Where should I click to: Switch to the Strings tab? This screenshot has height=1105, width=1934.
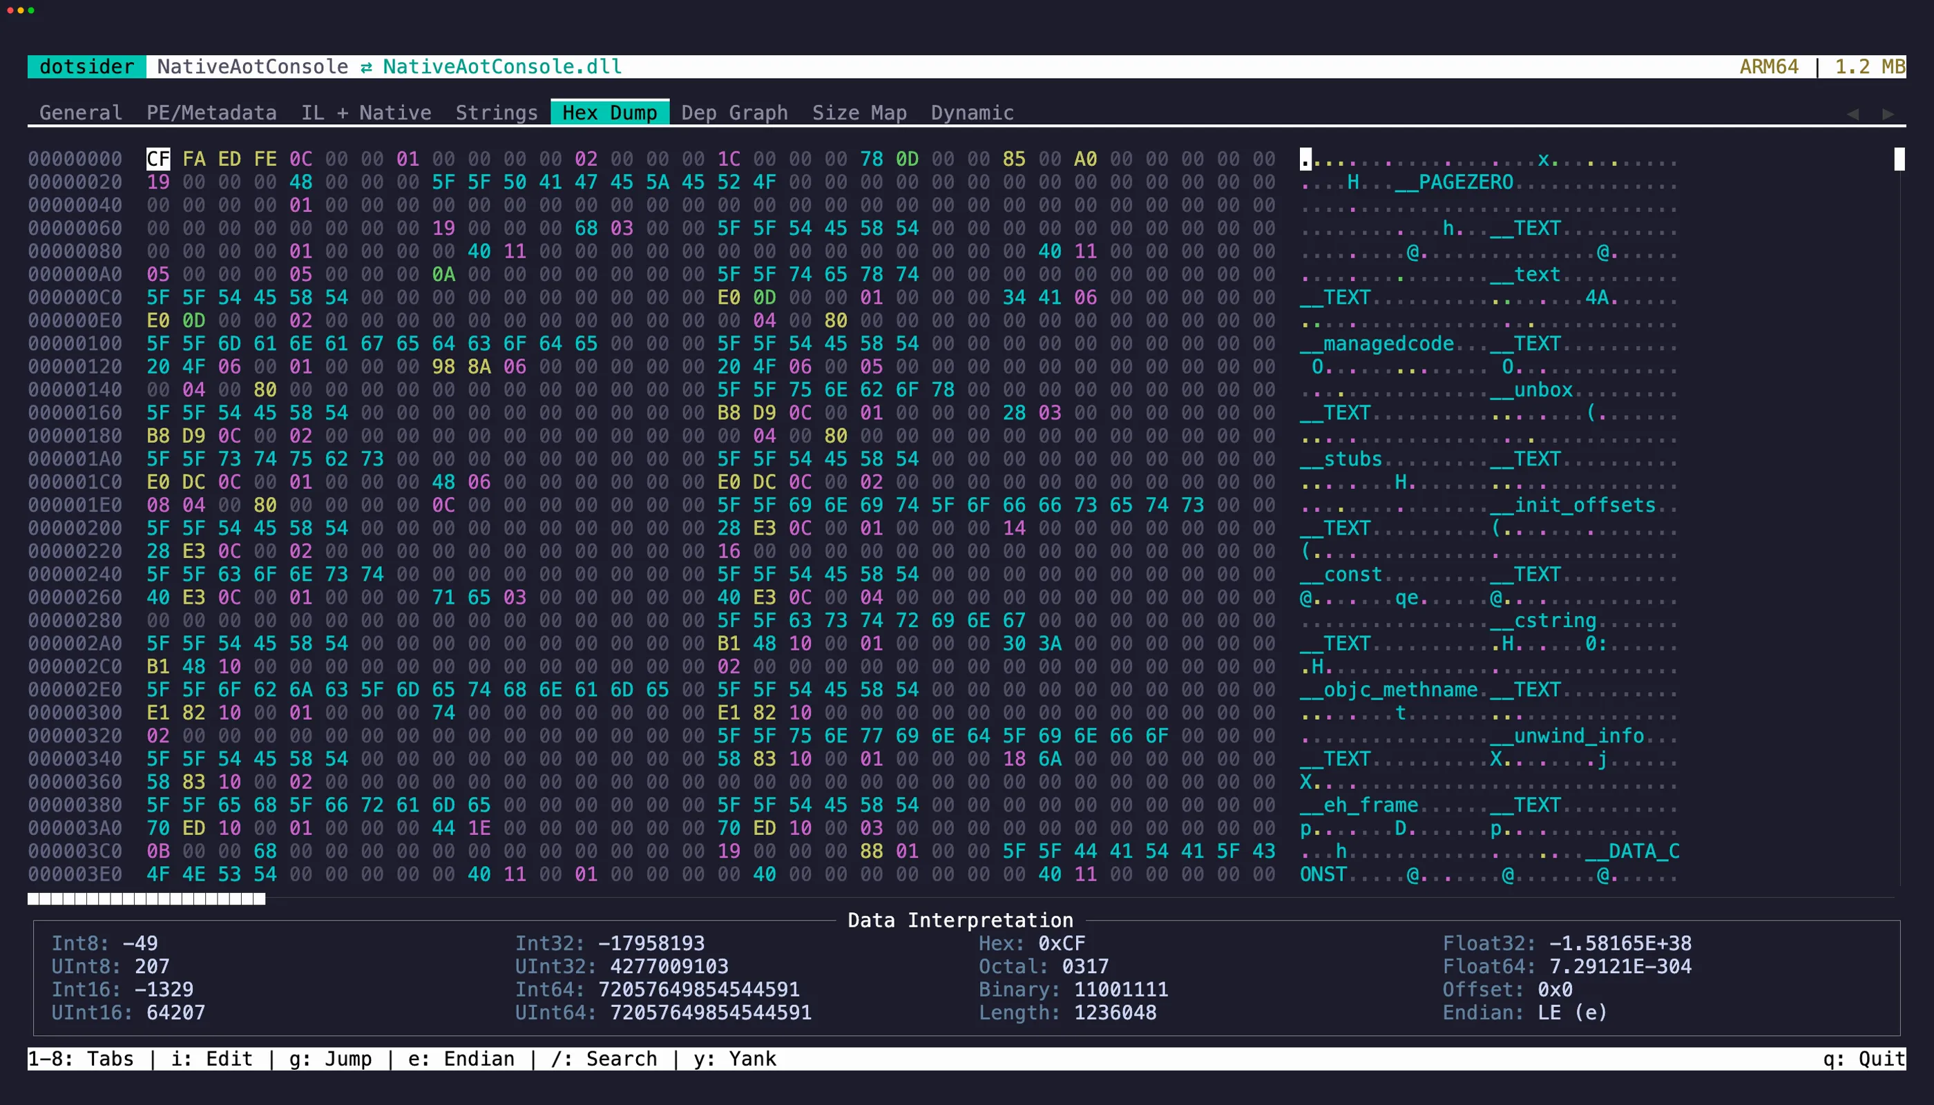497,113
